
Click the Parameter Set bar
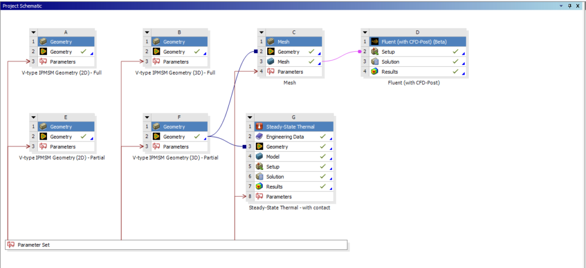(177, 245)
